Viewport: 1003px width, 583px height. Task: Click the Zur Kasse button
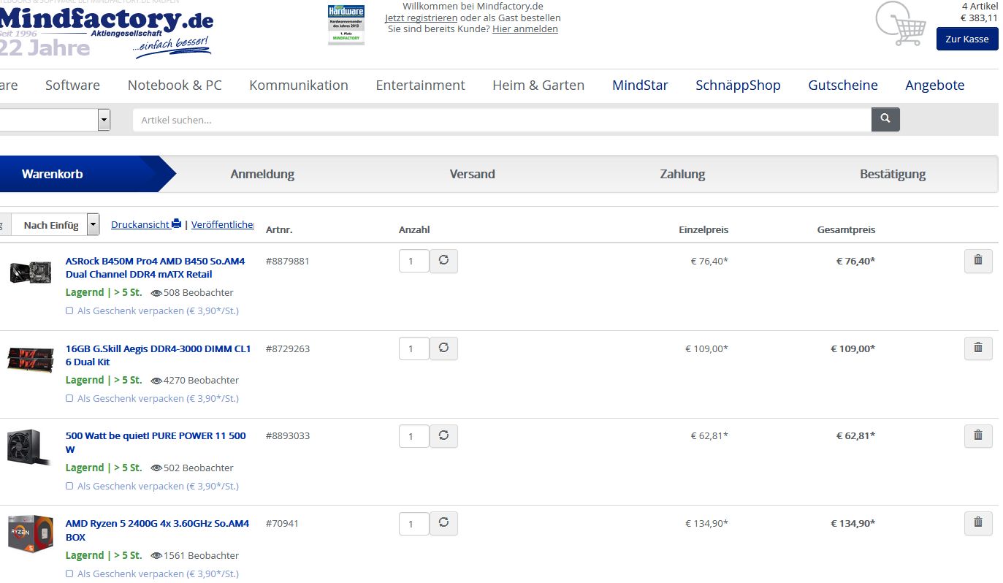(966, 39)
